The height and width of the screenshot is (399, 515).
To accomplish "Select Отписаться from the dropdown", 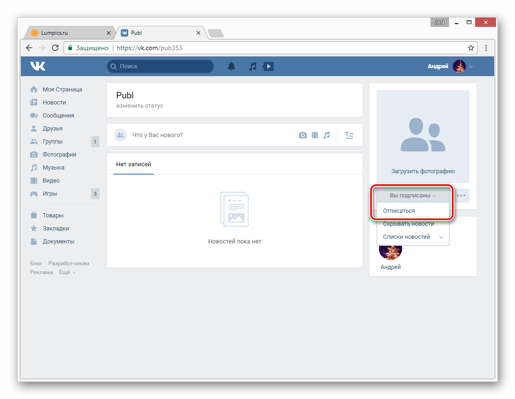I will (413, 210).
